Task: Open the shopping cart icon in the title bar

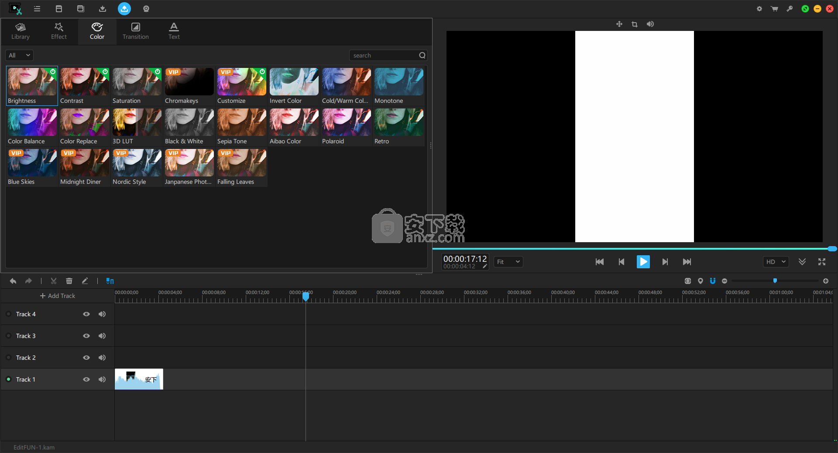Action: 774,9
